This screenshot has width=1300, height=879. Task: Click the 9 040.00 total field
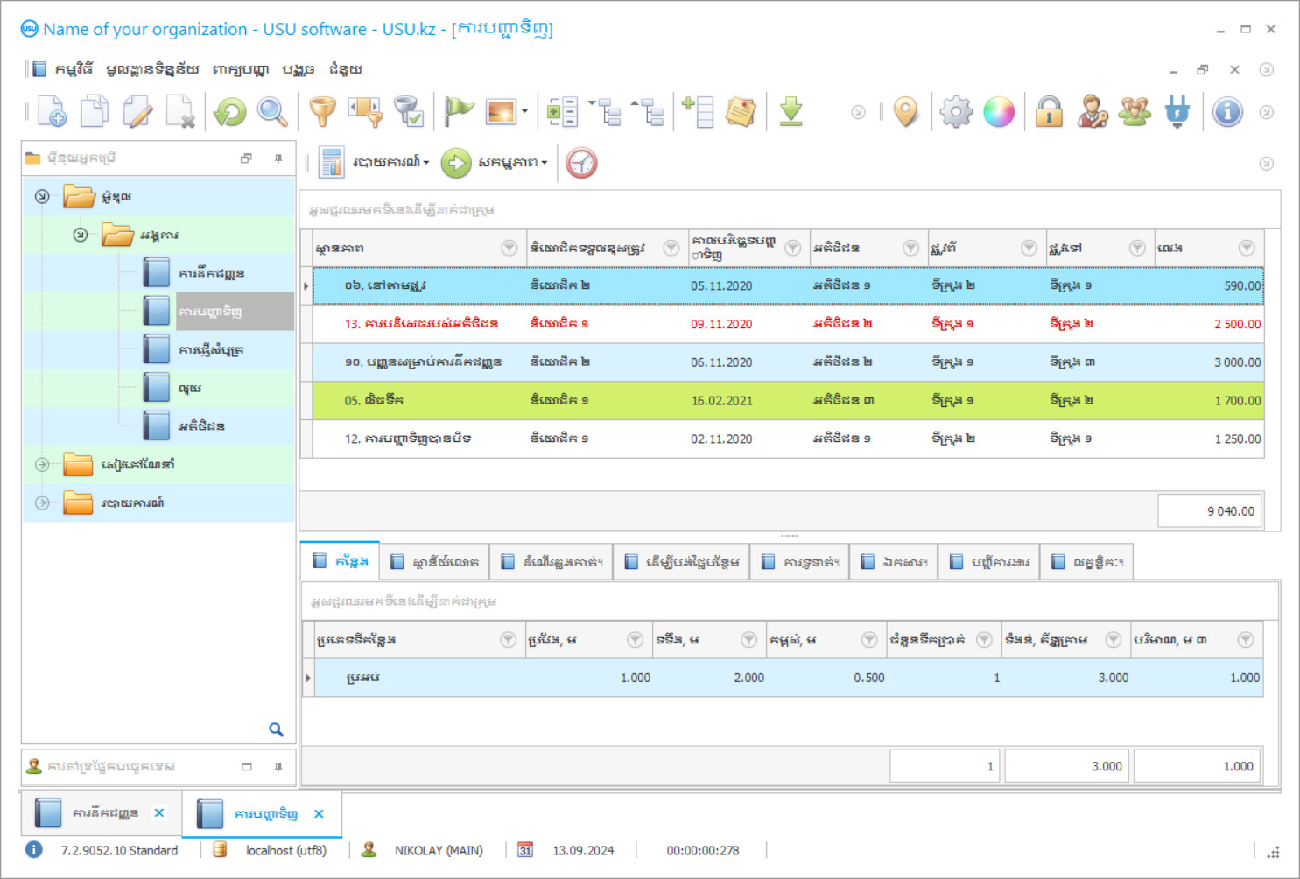coord(1209,510)
